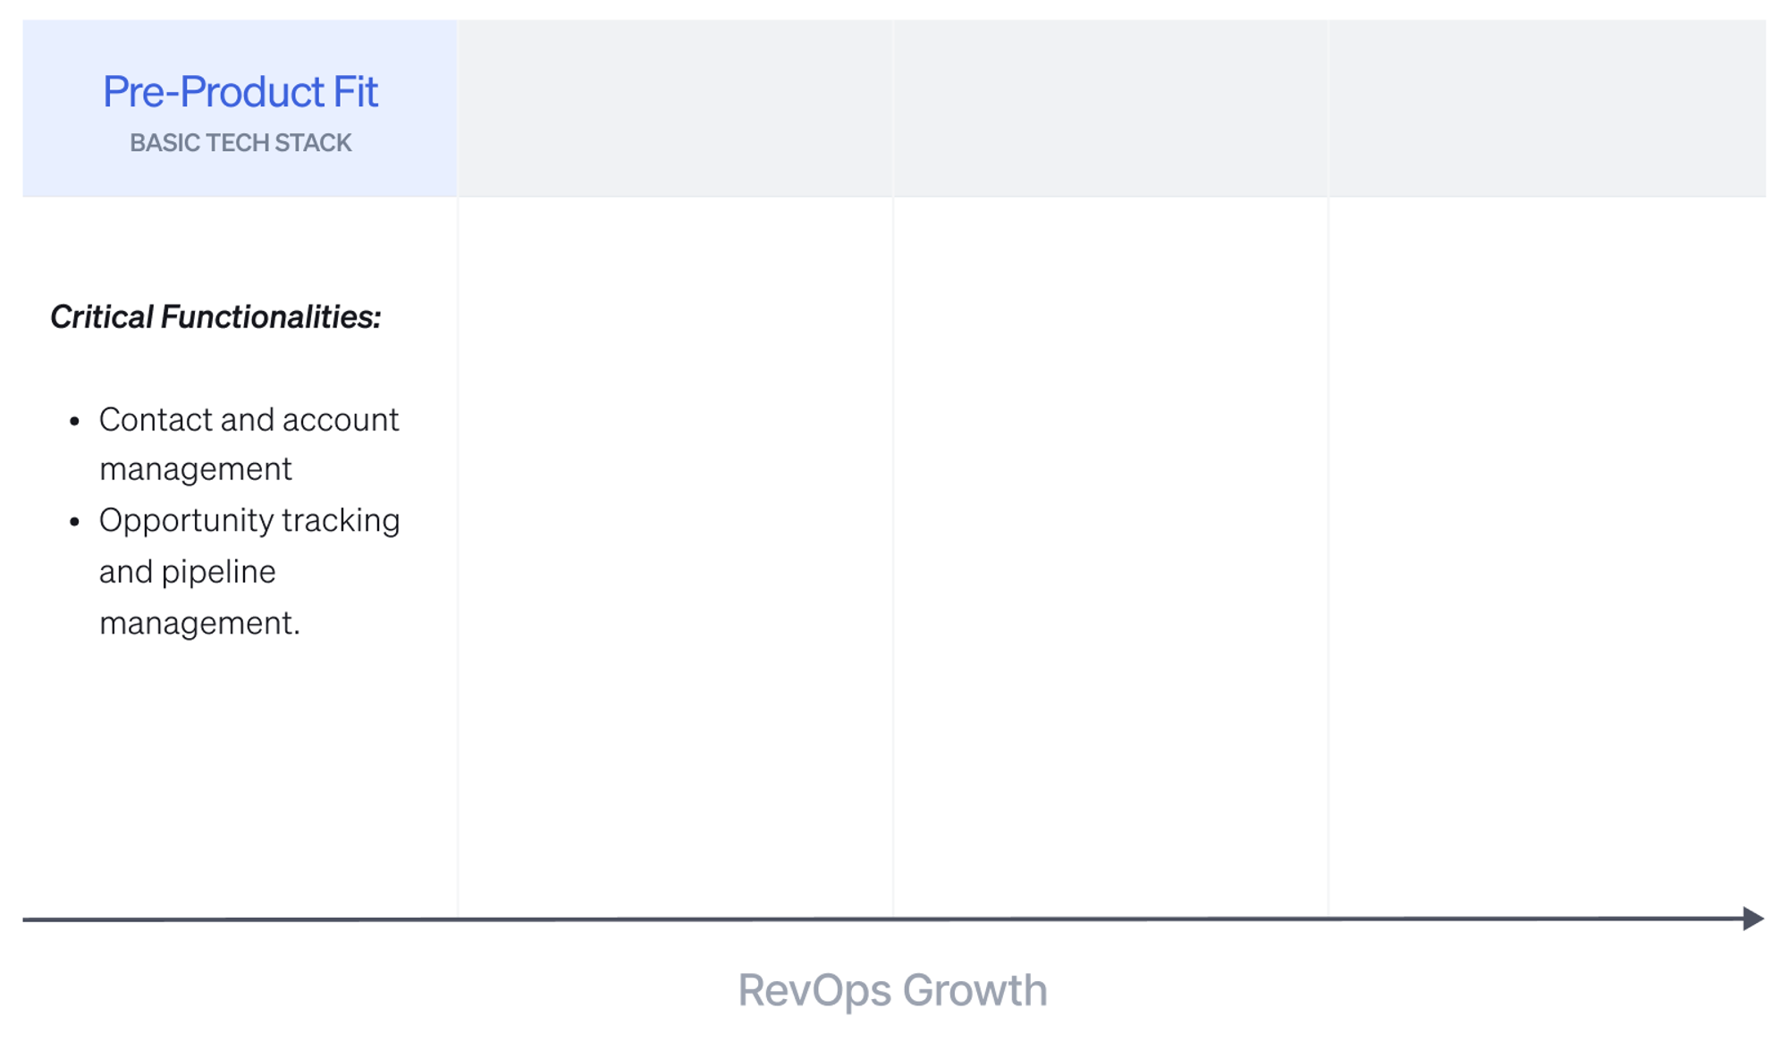Screen dimensions: 1788x1050
Task: Click the Opportunity tracking and pipeline item
Action: [249, 521]
